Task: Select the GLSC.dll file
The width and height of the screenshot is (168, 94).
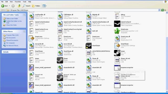Action: point(92,31)
